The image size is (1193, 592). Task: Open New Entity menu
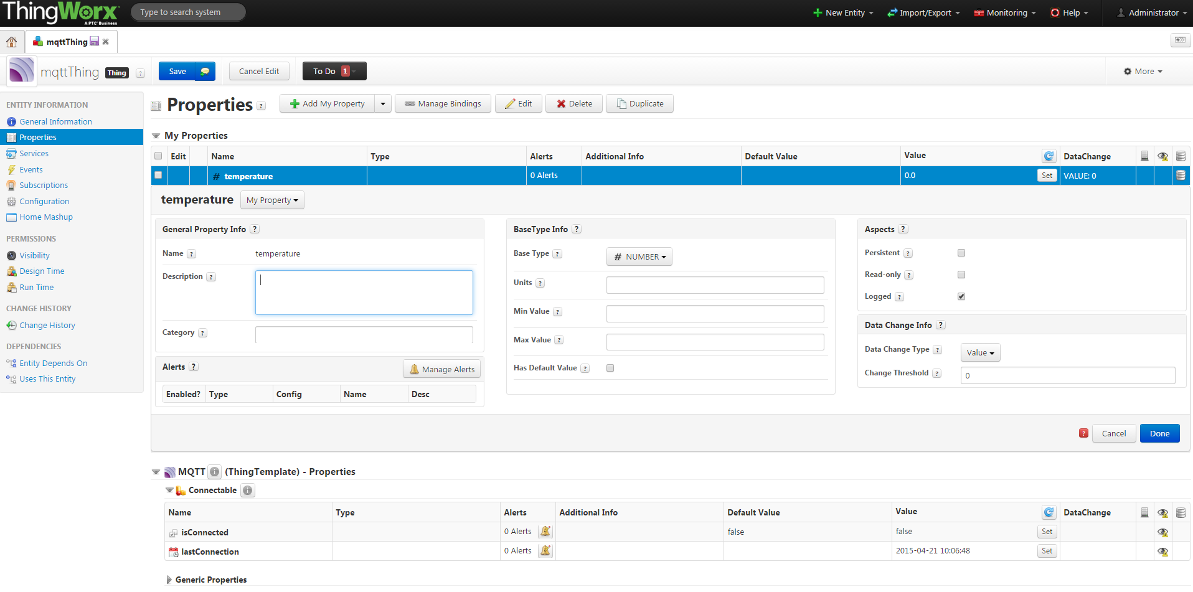[844, 12]
